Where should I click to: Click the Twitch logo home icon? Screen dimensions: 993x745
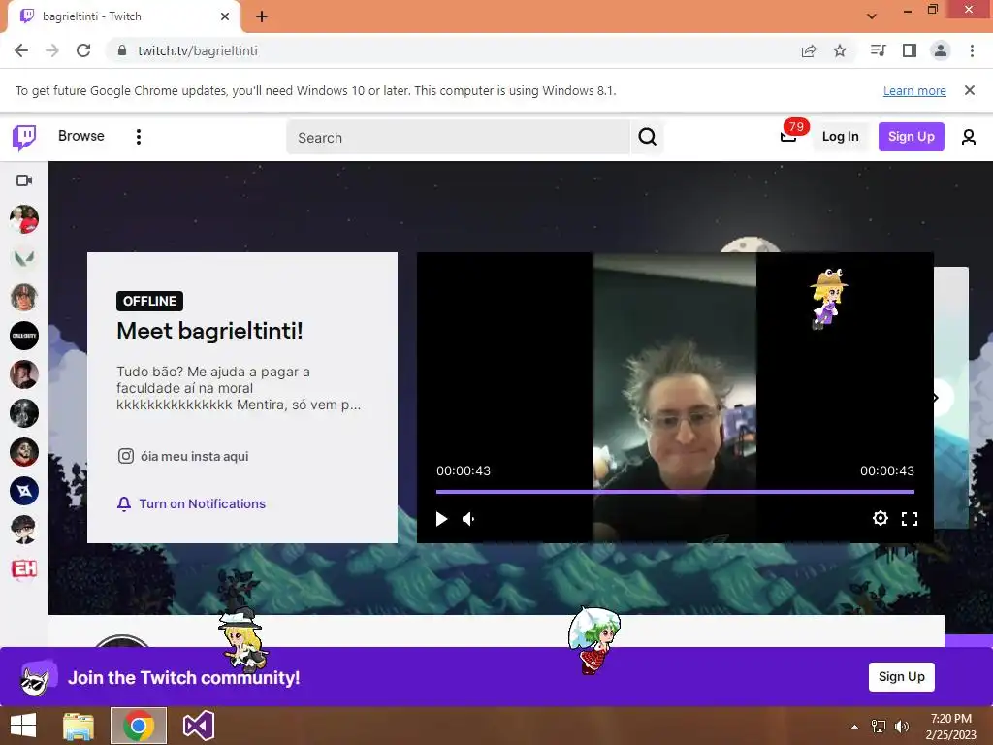click(x=24, y=137)
